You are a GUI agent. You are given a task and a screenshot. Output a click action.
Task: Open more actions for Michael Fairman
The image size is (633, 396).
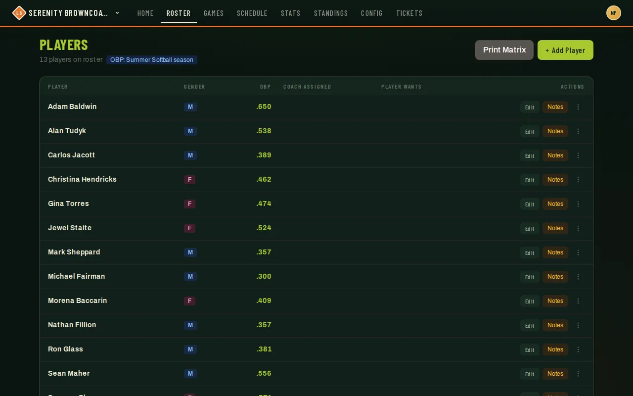click(x=578, y=277)
